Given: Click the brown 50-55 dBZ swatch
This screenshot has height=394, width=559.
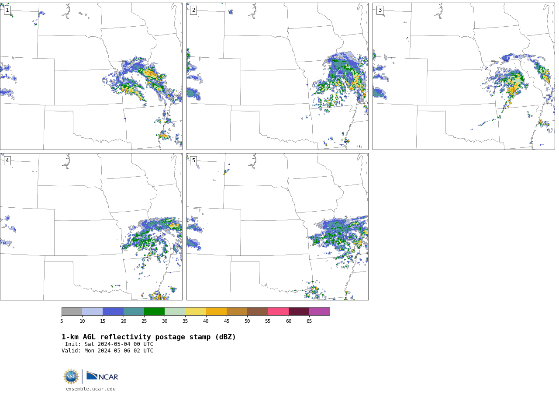Looking at the screenshot, I should pyautogui.click(x=257, y=312).
